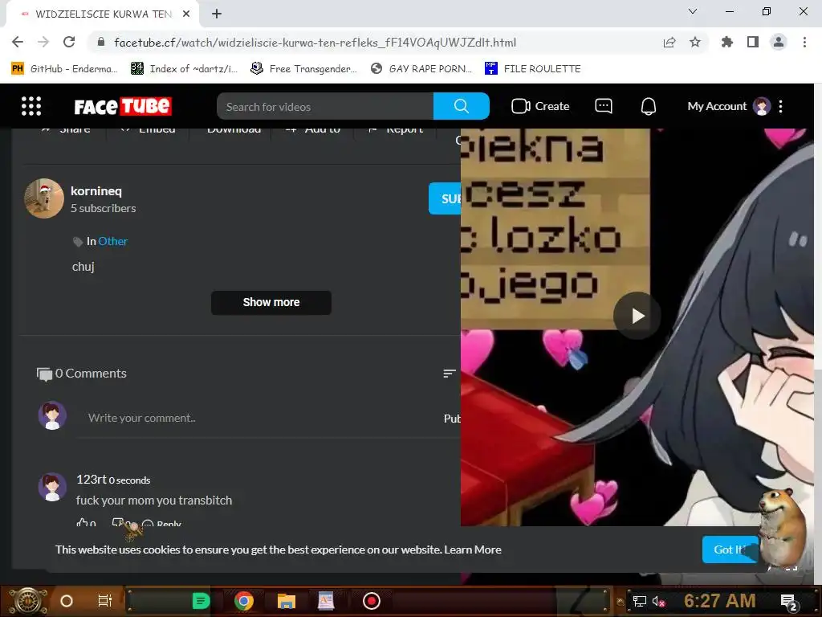822x617 pixels.
Task: Open Learn More cookie link
Action: point(473,550)
